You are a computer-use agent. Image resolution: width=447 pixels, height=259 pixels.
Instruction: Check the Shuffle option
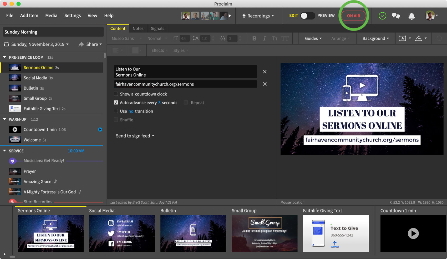116,120
